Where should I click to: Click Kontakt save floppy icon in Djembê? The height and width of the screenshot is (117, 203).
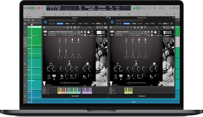click(x=68, y=28)
